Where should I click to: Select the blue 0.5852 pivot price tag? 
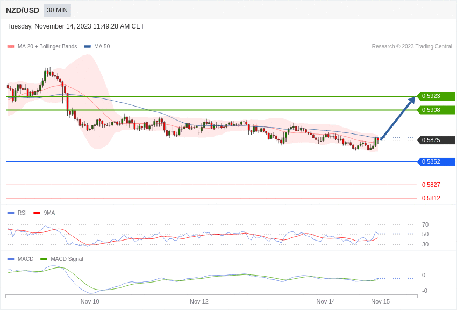[437, 161]
